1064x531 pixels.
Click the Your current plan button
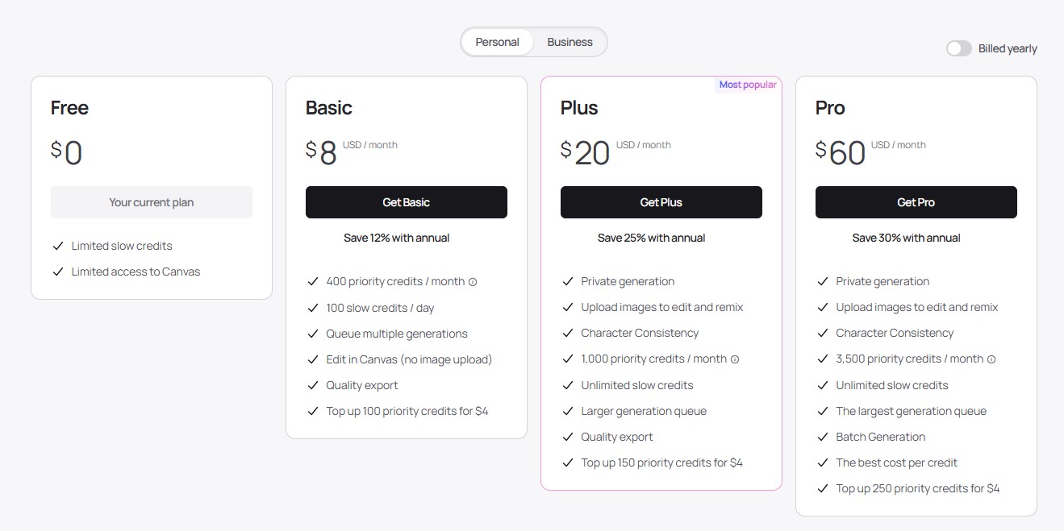(152, 202)
